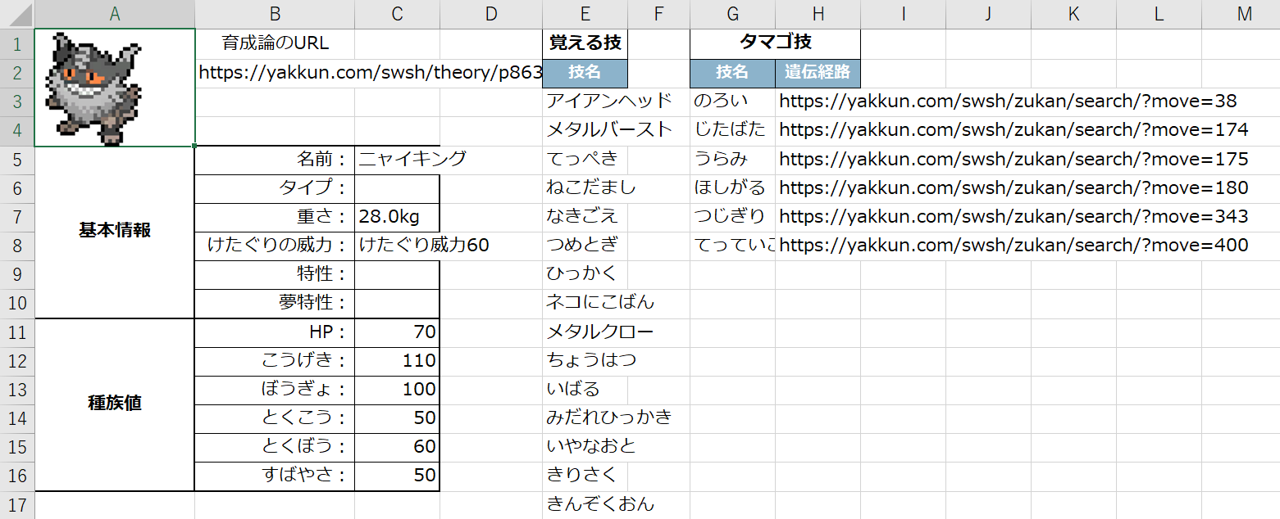Select row header 11

[18, 331]
